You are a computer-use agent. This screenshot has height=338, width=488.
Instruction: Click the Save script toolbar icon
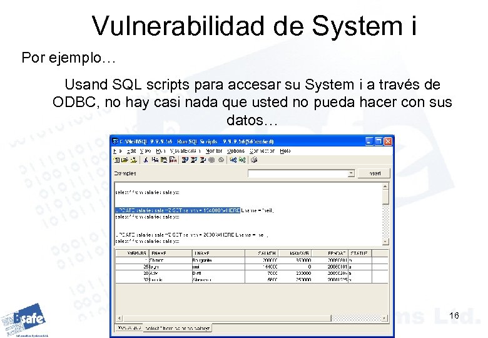133,160
